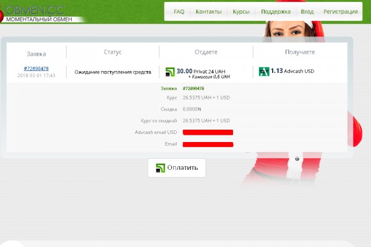This screenshot has height=247, width=371.
Task: Open the Курсы menu item
Action: point(241,12)
